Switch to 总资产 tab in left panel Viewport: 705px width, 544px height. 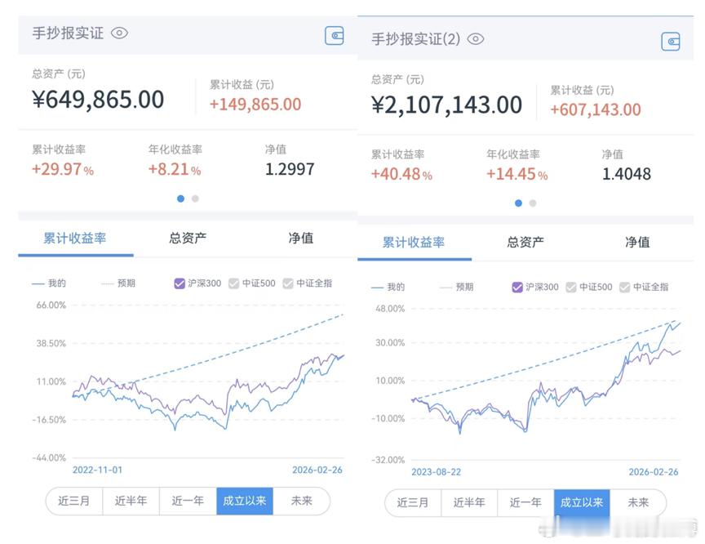[x=188, y=238]
